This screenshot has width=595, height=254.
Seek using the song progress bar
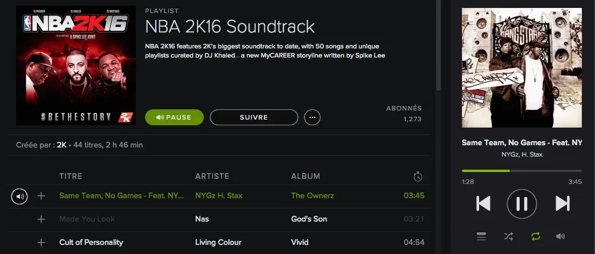point(521,171)
